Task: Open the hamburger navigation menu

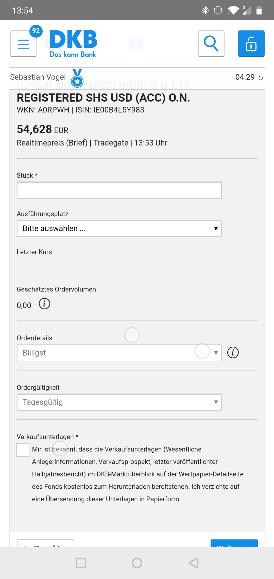Action: click(23, 44)
